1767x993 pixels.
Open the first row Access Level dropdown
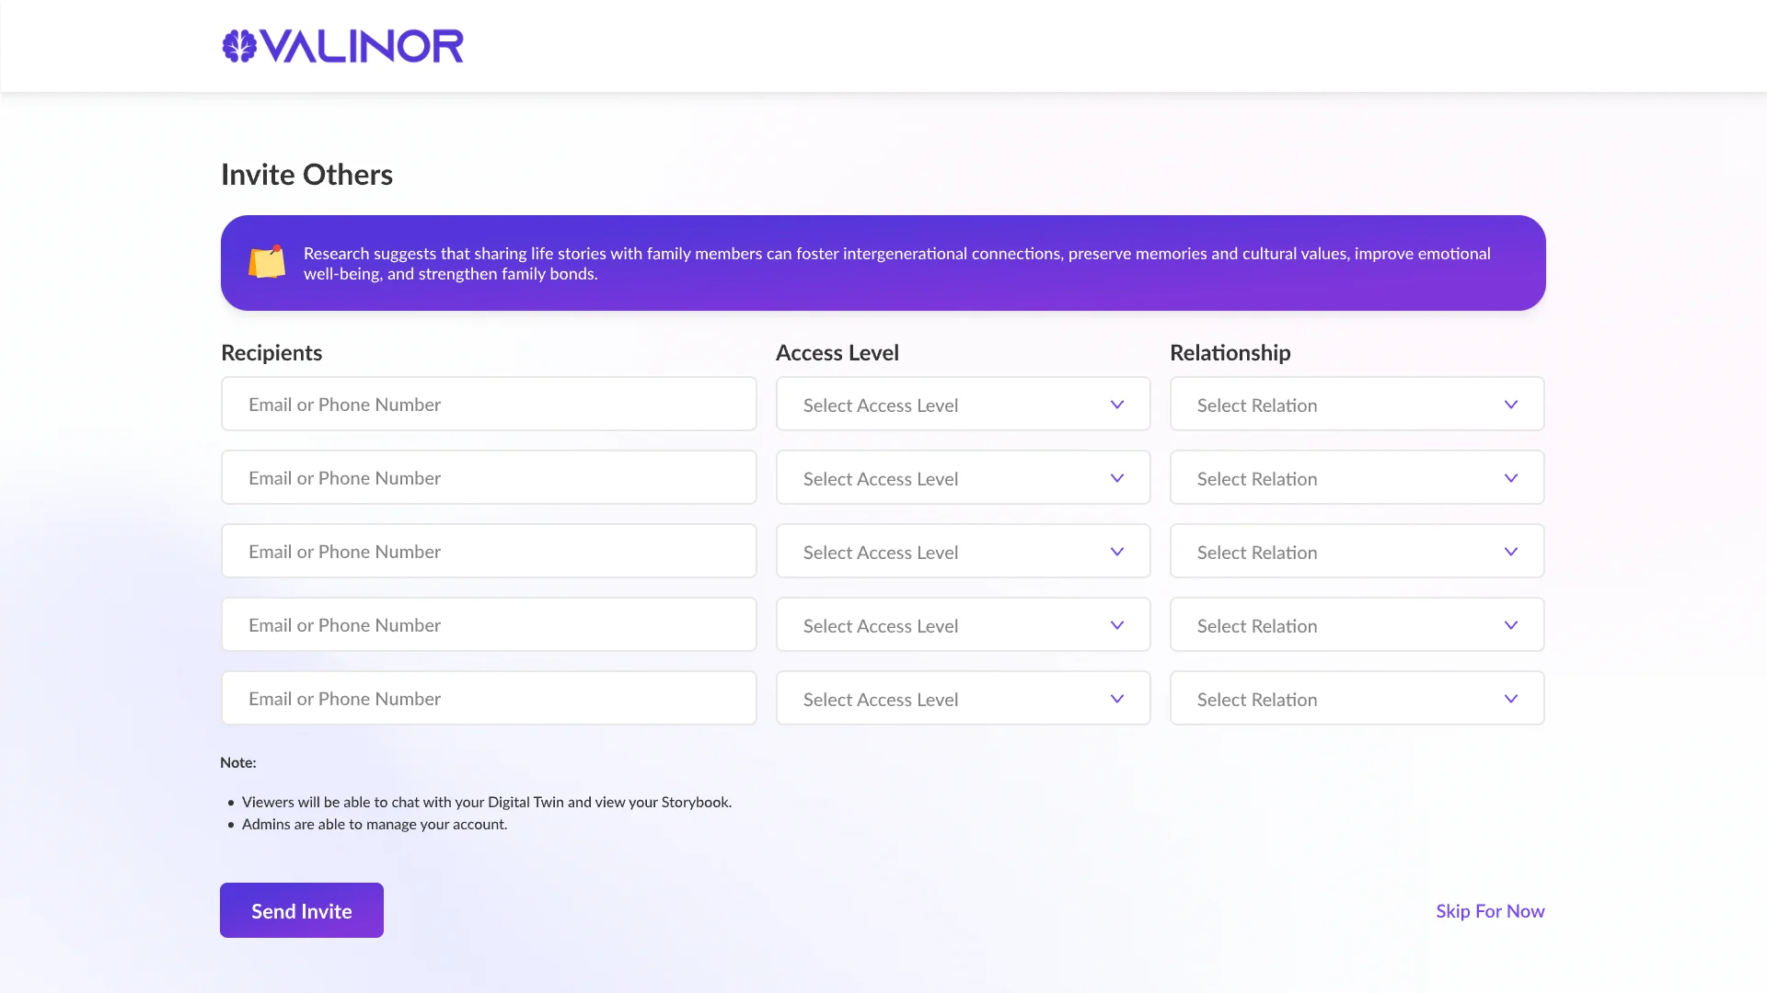click(x=963, y=404)
